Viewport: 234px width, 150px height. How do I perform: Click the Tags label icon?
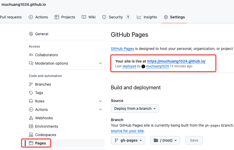click(x=31, y=93)
